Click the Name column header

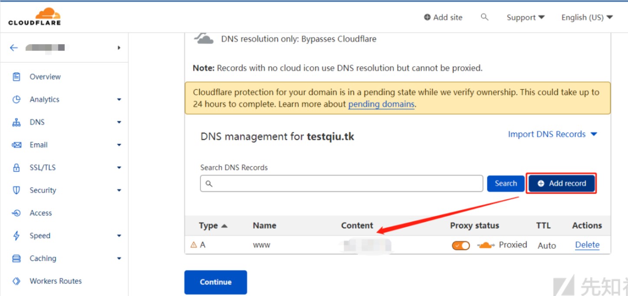point(264,225)
